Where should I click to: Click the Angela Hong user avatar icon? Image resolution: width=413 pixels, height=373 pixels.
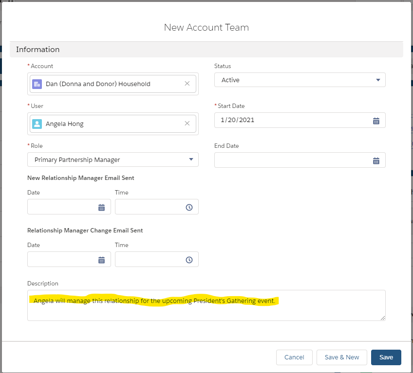37,124
